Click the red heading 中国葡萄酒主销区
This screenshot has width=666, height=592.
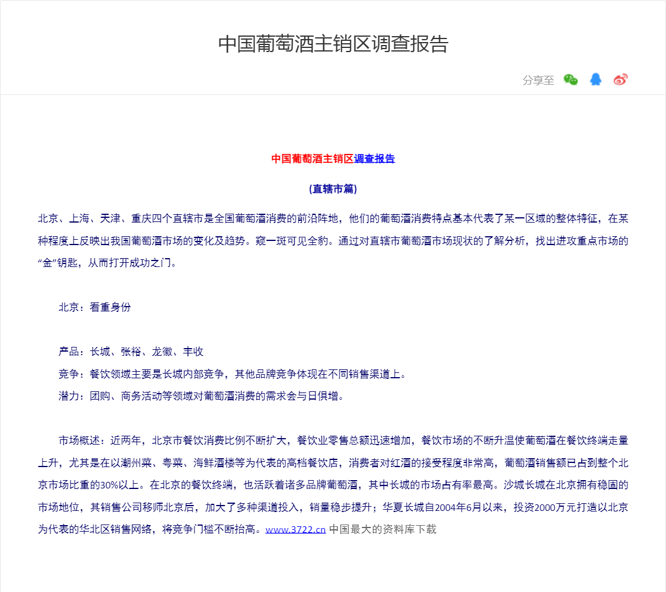click(x=313, y=159)
